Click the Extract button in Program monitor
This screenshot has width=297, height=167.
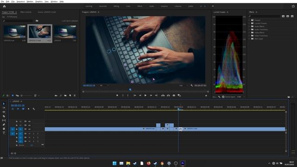(168, 96)
